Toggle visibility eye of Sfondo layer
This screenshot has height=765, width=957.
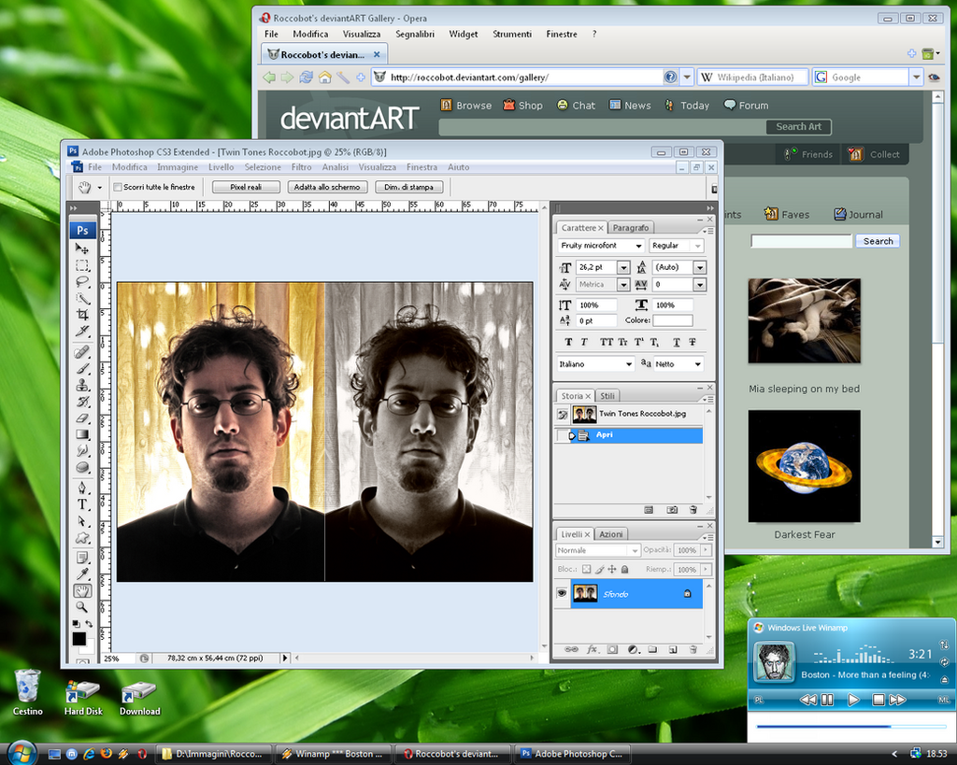pyautogui.click(x=562, y=593)
